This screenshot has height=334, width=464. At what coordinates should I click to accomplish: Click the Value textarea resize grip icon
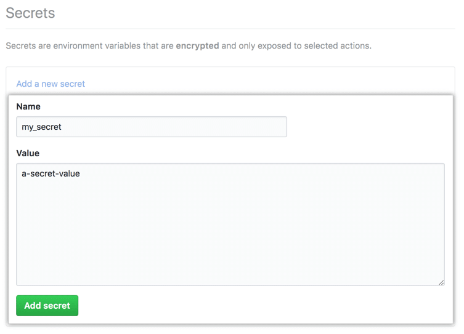pos(441,282)
